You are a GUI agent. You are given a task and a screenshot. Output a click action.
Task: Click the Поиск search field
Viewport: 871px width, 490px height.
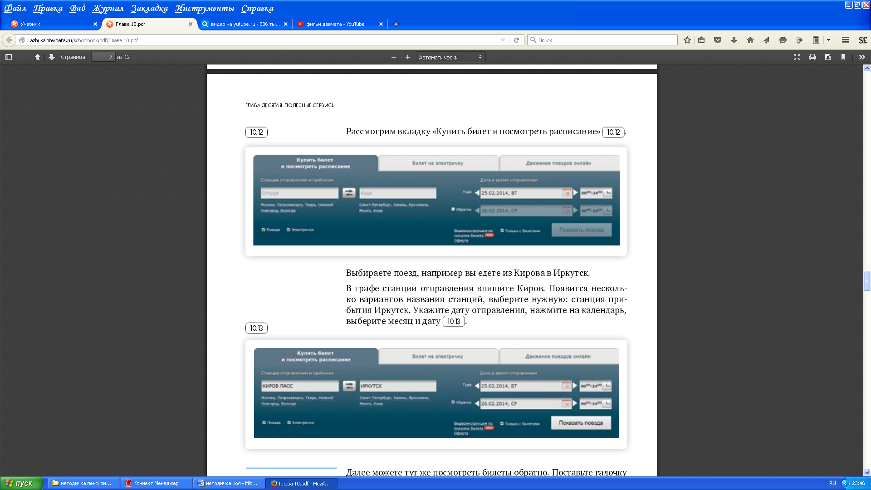click(602, 40)
